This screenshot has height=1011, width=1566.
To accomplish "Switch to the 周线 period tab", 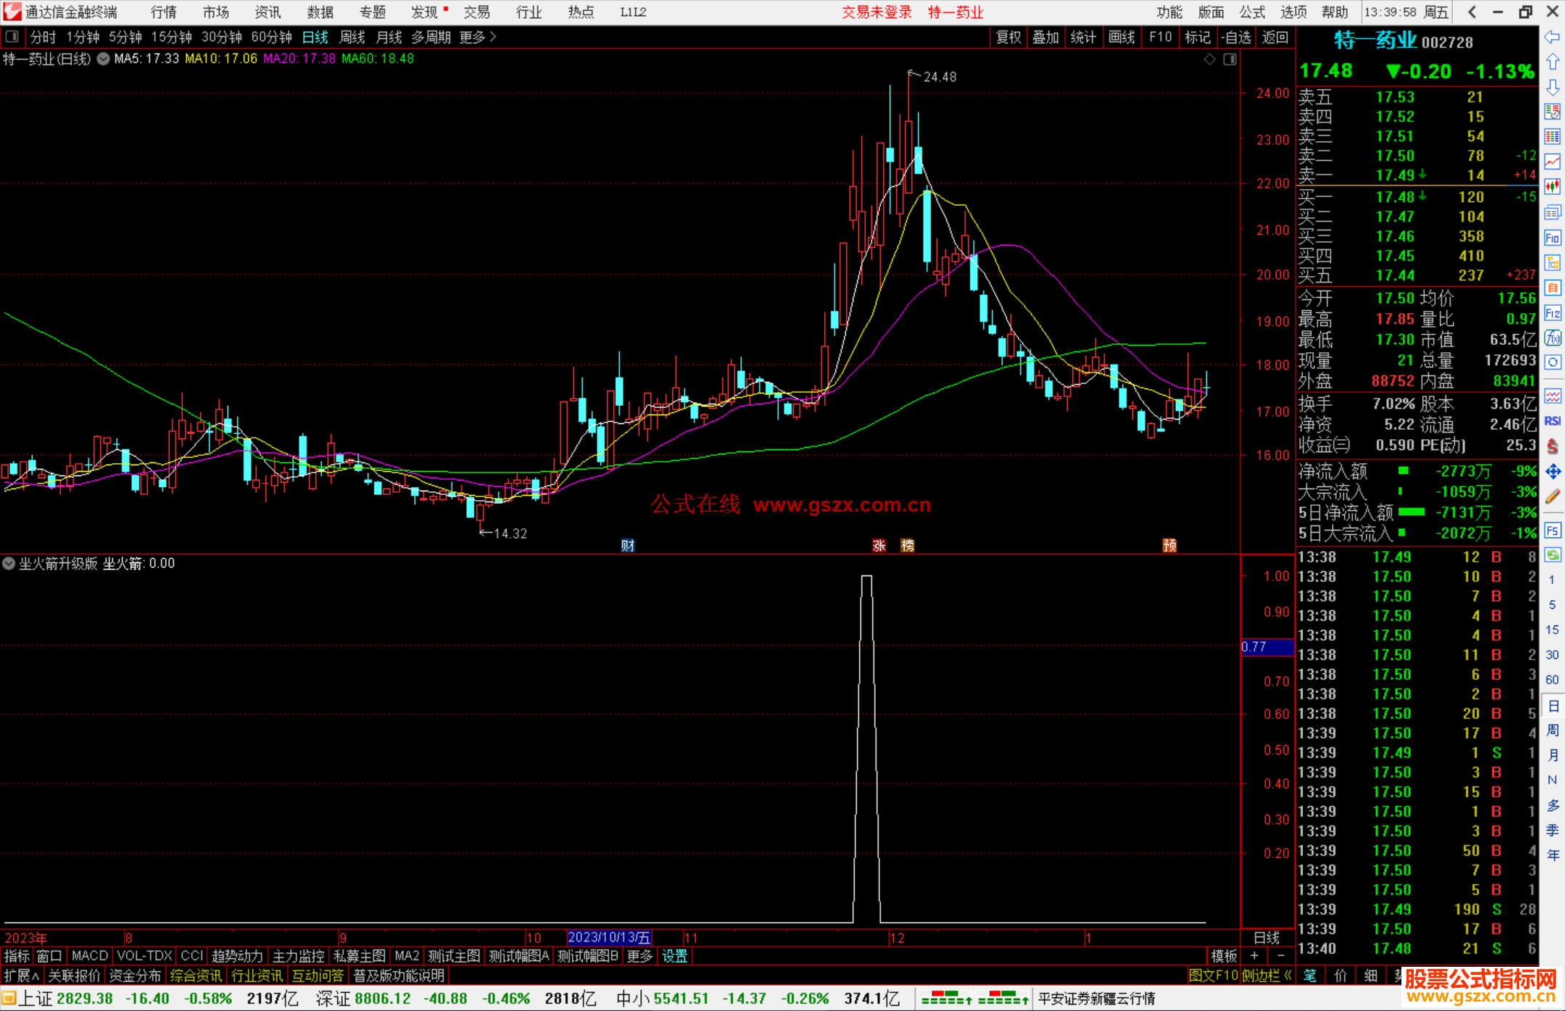I will coord(352,37).
